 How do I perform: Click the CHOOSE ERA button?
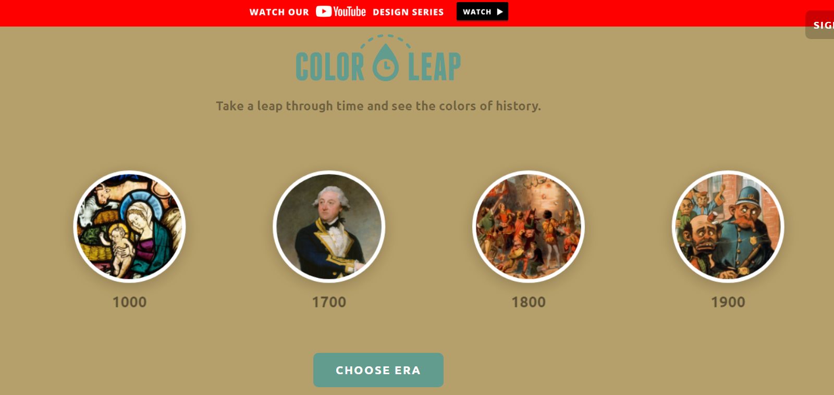[x=378, y=370]
